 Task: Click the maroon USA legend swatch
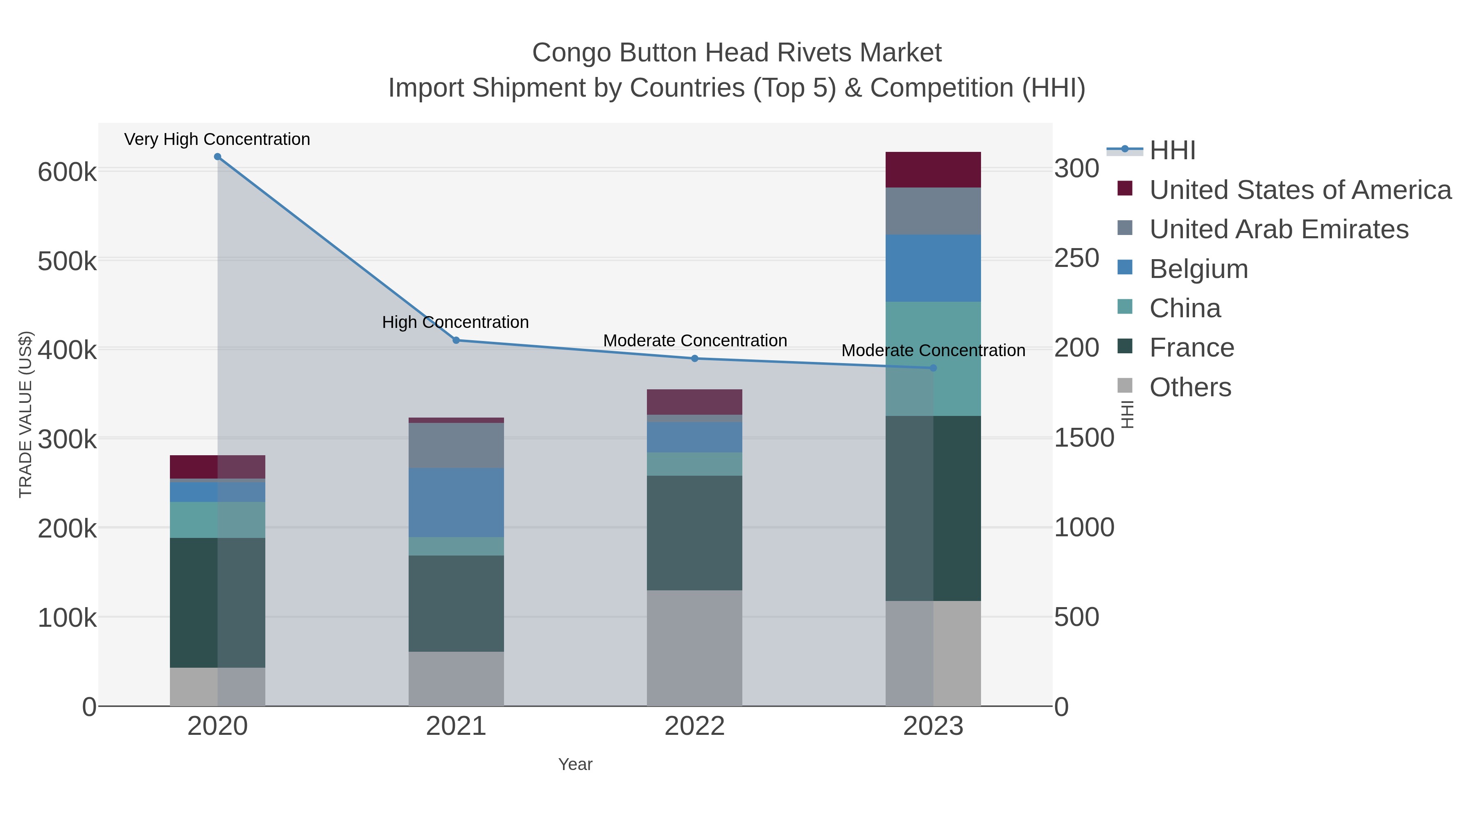[x=1125, y=188]
